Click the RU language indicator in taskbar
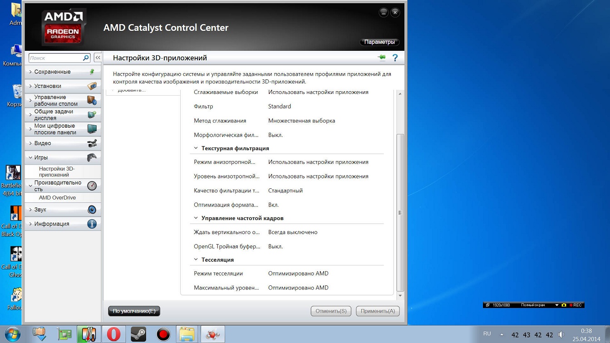Screen dimensions: 610x343 point(487,334)
